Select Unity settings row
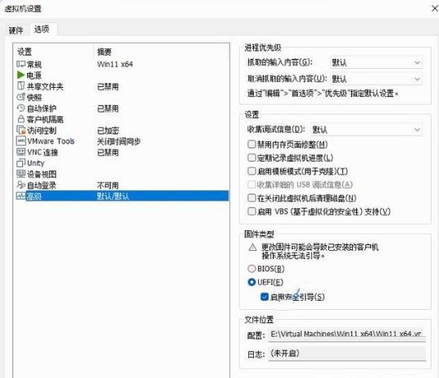Image resolution: width=439 pixels, height=378 pixels. [x=122, y=163]
